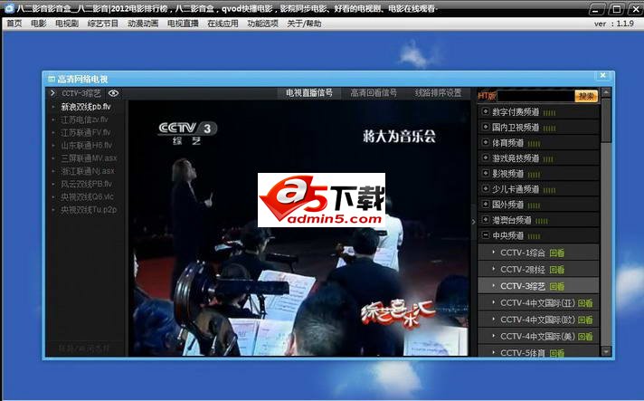Open the 线路排序设置 tab
Image resolution: width=644 pixels, height=401 pixels.
pyautogui.click(x=439, y=93)
